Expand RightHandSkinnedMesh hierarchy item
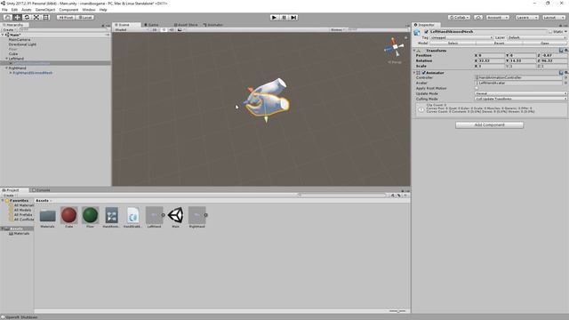The width and height of the screenshot is (569, 320). [11, 73]
